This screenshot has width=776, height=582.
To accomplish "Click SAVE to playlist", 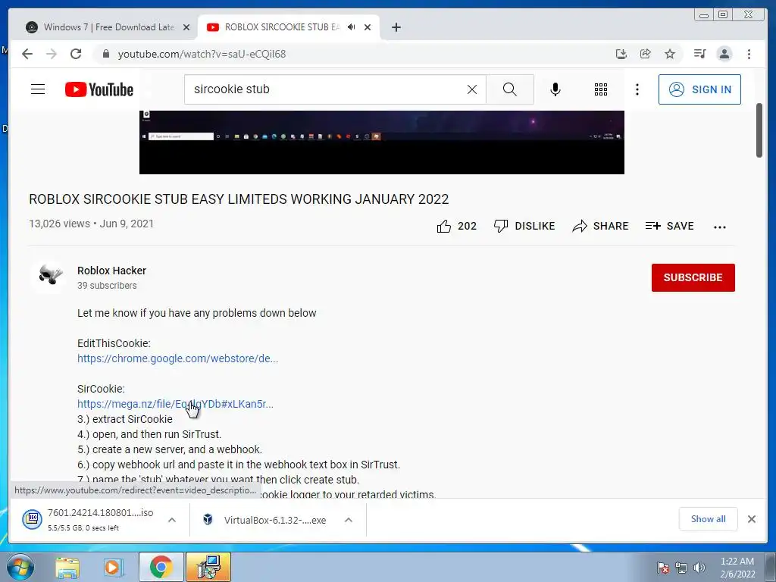I will tap(670, 226).
